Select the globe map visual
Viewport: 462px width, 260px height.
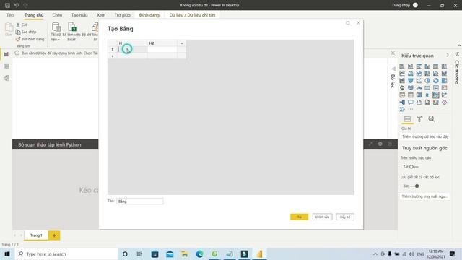tap(402, 88)
